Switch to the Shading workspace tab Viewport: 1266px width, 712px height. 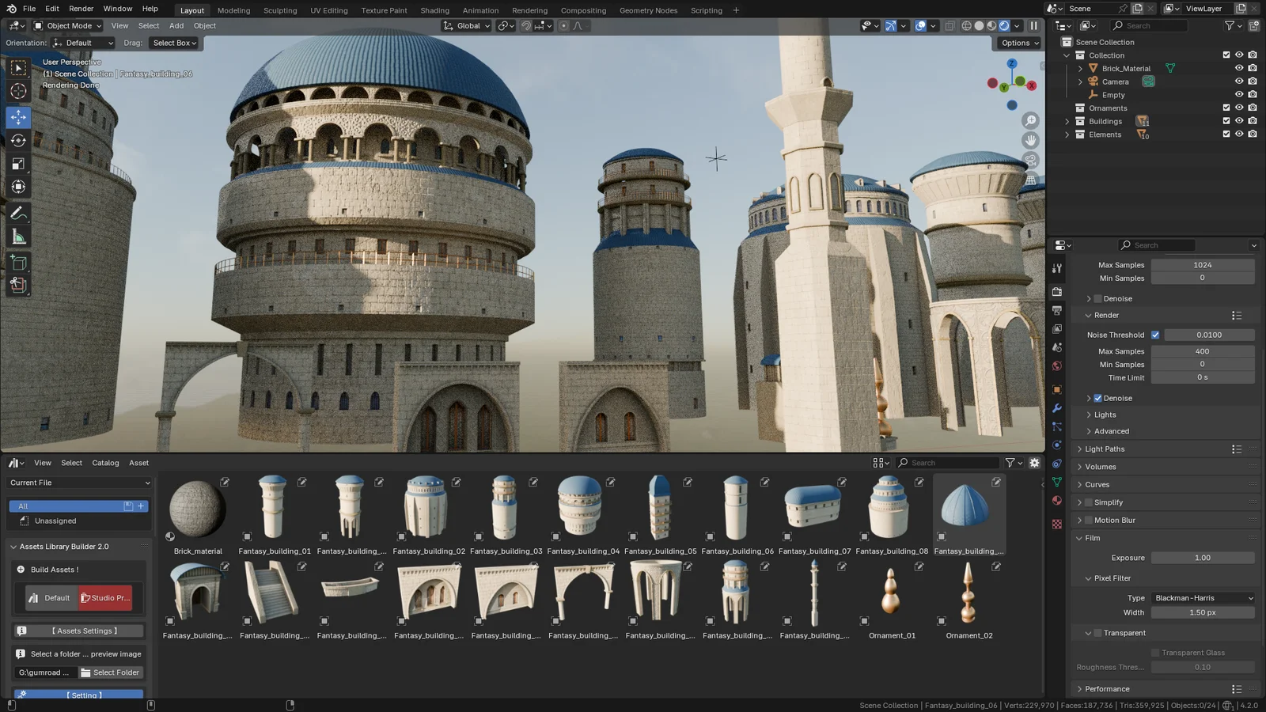pos(434,10)
